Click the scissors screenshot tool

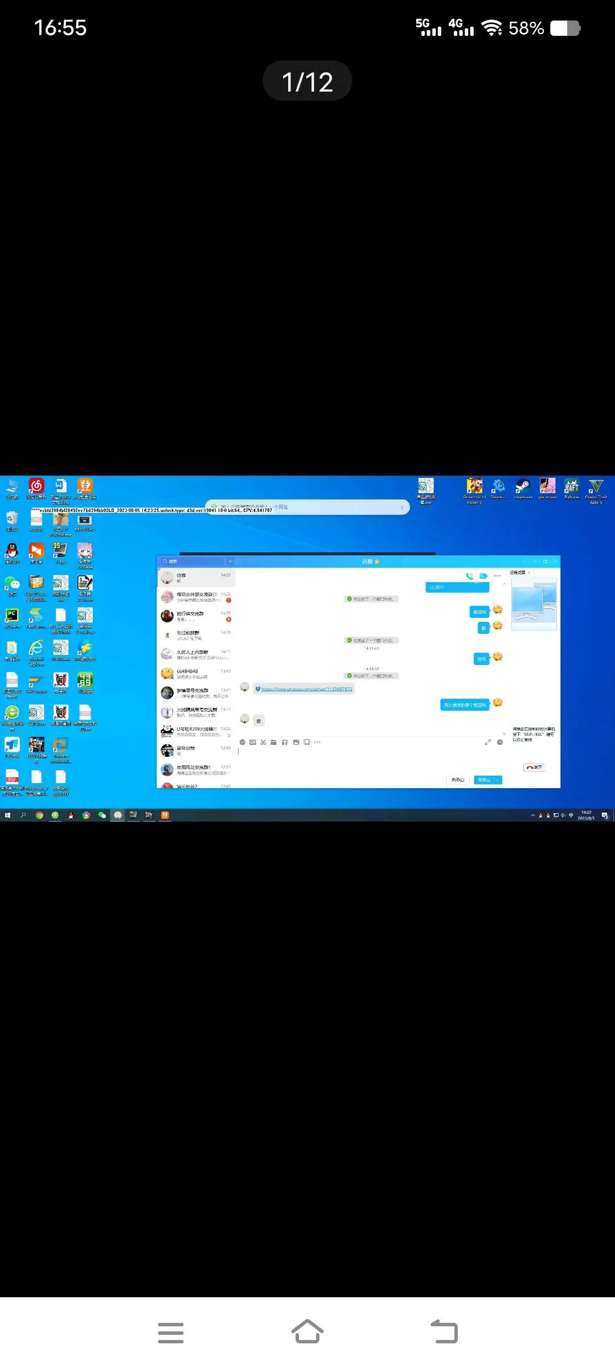coord(263,742)
